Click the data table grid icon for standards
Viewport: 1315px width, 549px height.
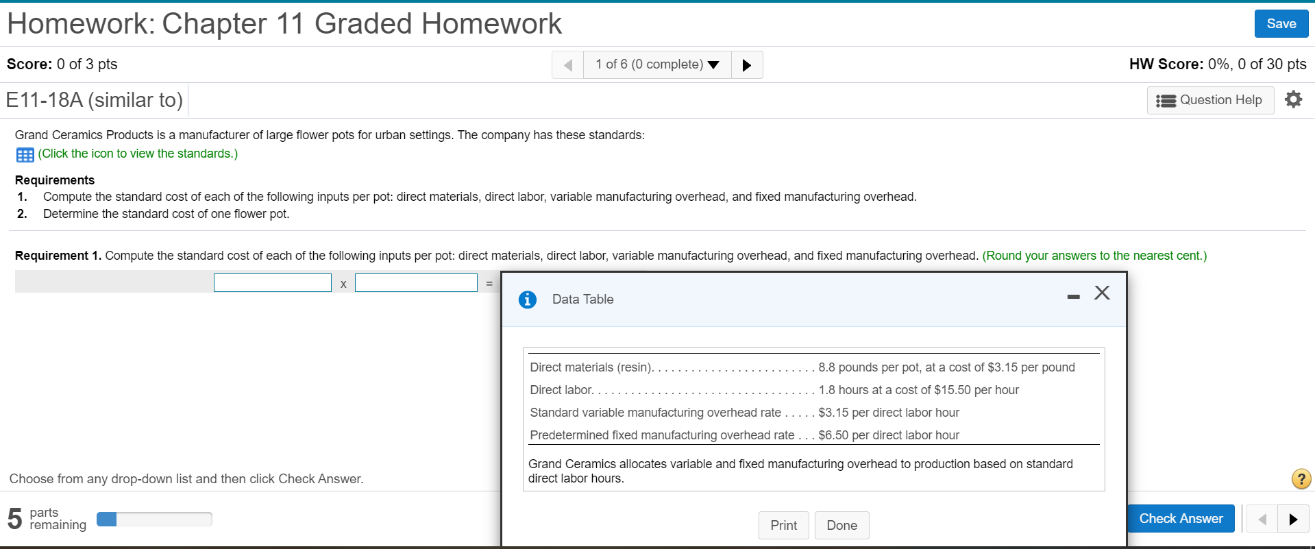pos(25,155)
